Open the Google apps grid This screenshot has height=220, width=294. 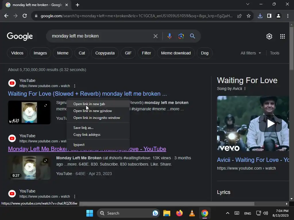[283, 36]
